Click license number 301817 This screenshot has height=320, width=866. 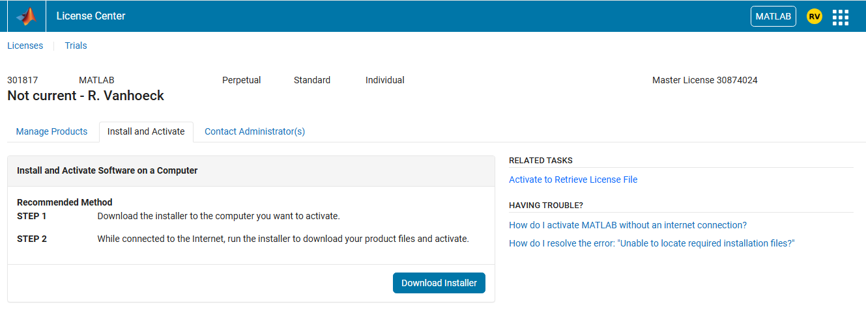click(22, 80)
